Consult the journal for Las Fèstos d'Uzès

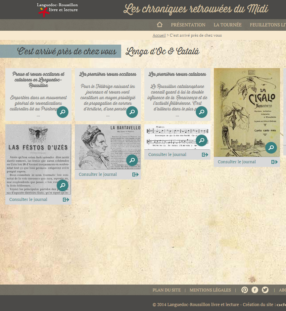[x=28, y=200]
